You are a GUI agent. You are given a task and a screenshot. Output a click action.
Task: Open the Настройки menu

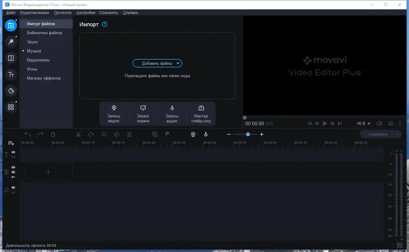point(86,12)
